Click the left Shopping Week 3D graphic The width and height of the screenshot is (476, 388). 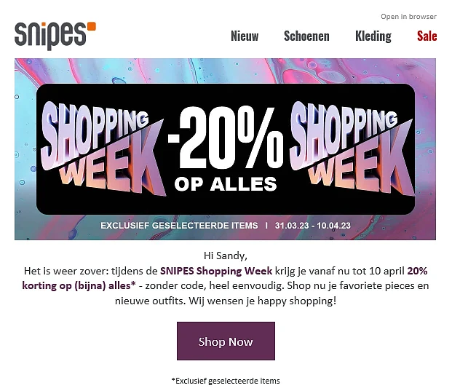[103, 149]
